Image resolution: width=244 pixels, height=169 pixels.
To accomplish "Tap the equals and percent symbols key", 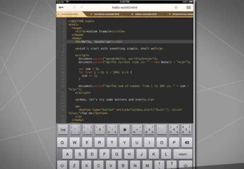I will pyautogui.click(x=137, y=130).
